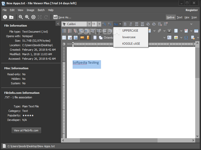Toggle italic formatting

(x=131, y=24)
